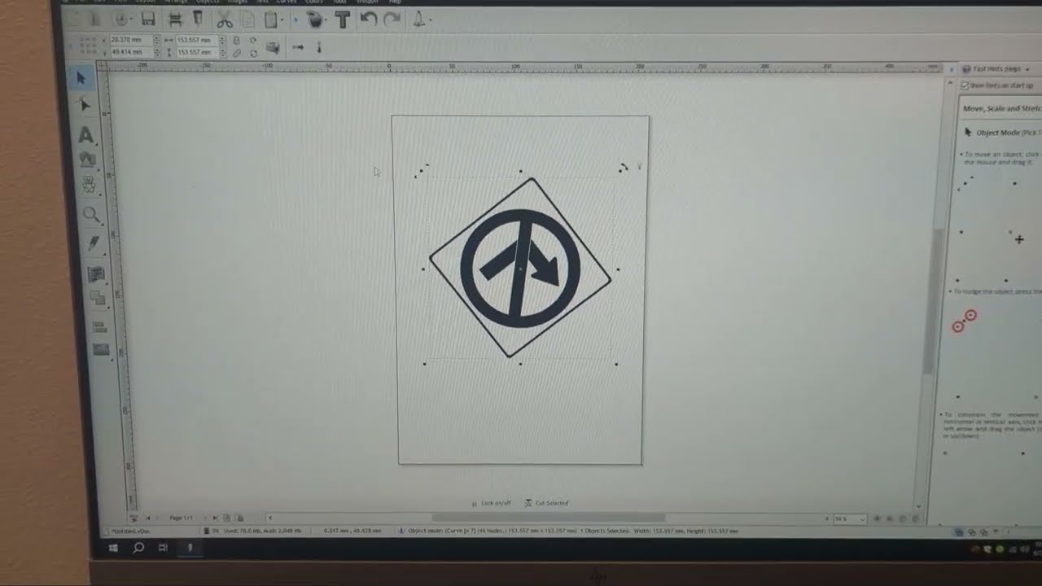1042x586 pixels.
Task: Choose the text tool letter A
Action: coord(85,135)
